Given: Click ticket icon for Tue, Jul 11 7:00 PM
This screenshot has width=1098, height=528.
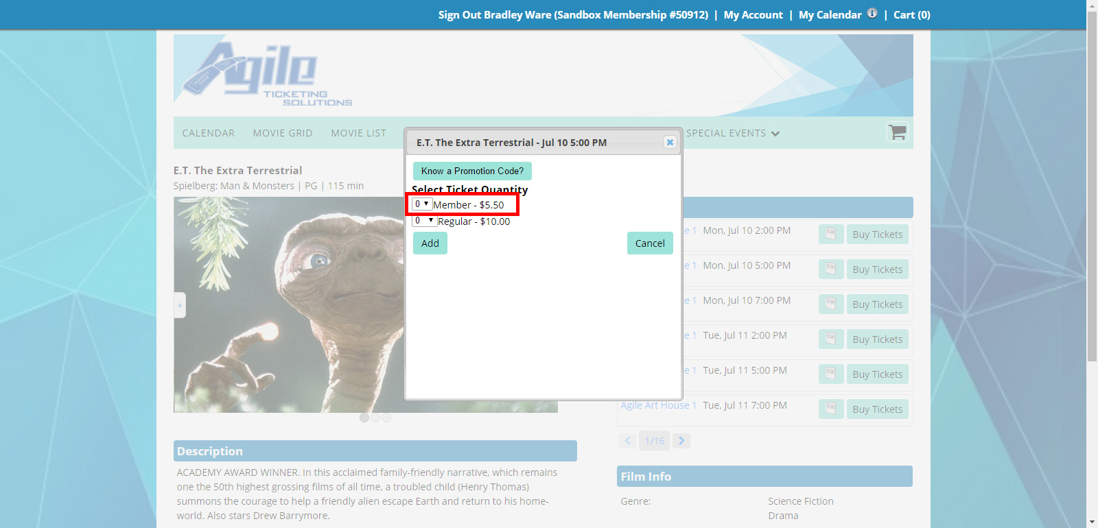Looking at the screenshot, I should (x=831, y=409).
